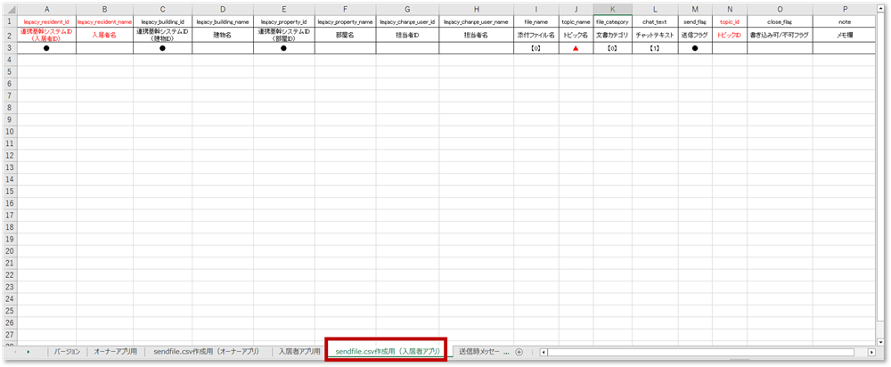Click cell close_flag
The width and height of the screenshot is (891, 367).
(x=780, y=21)
